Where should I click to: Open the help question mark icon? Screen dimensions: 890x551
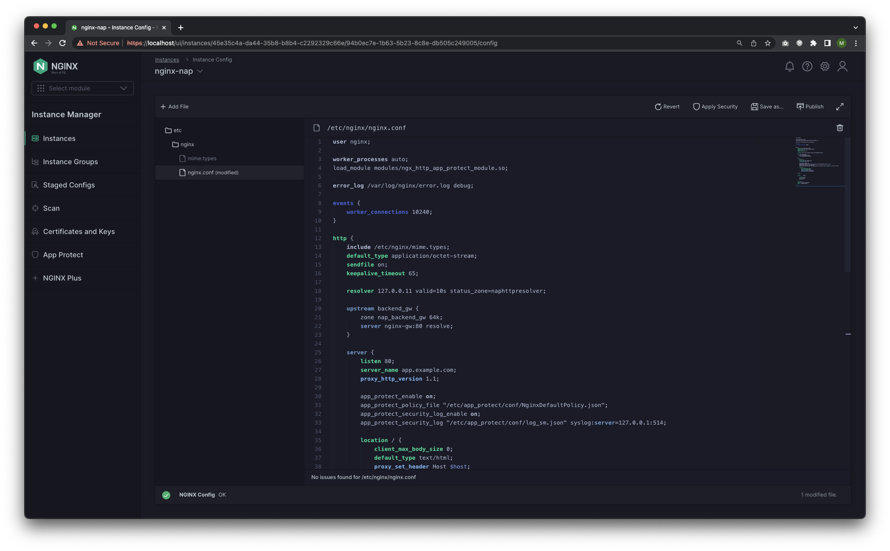pyautogui.click(x=807, y=66)
